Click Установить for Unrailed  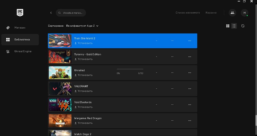pos(85,75)
